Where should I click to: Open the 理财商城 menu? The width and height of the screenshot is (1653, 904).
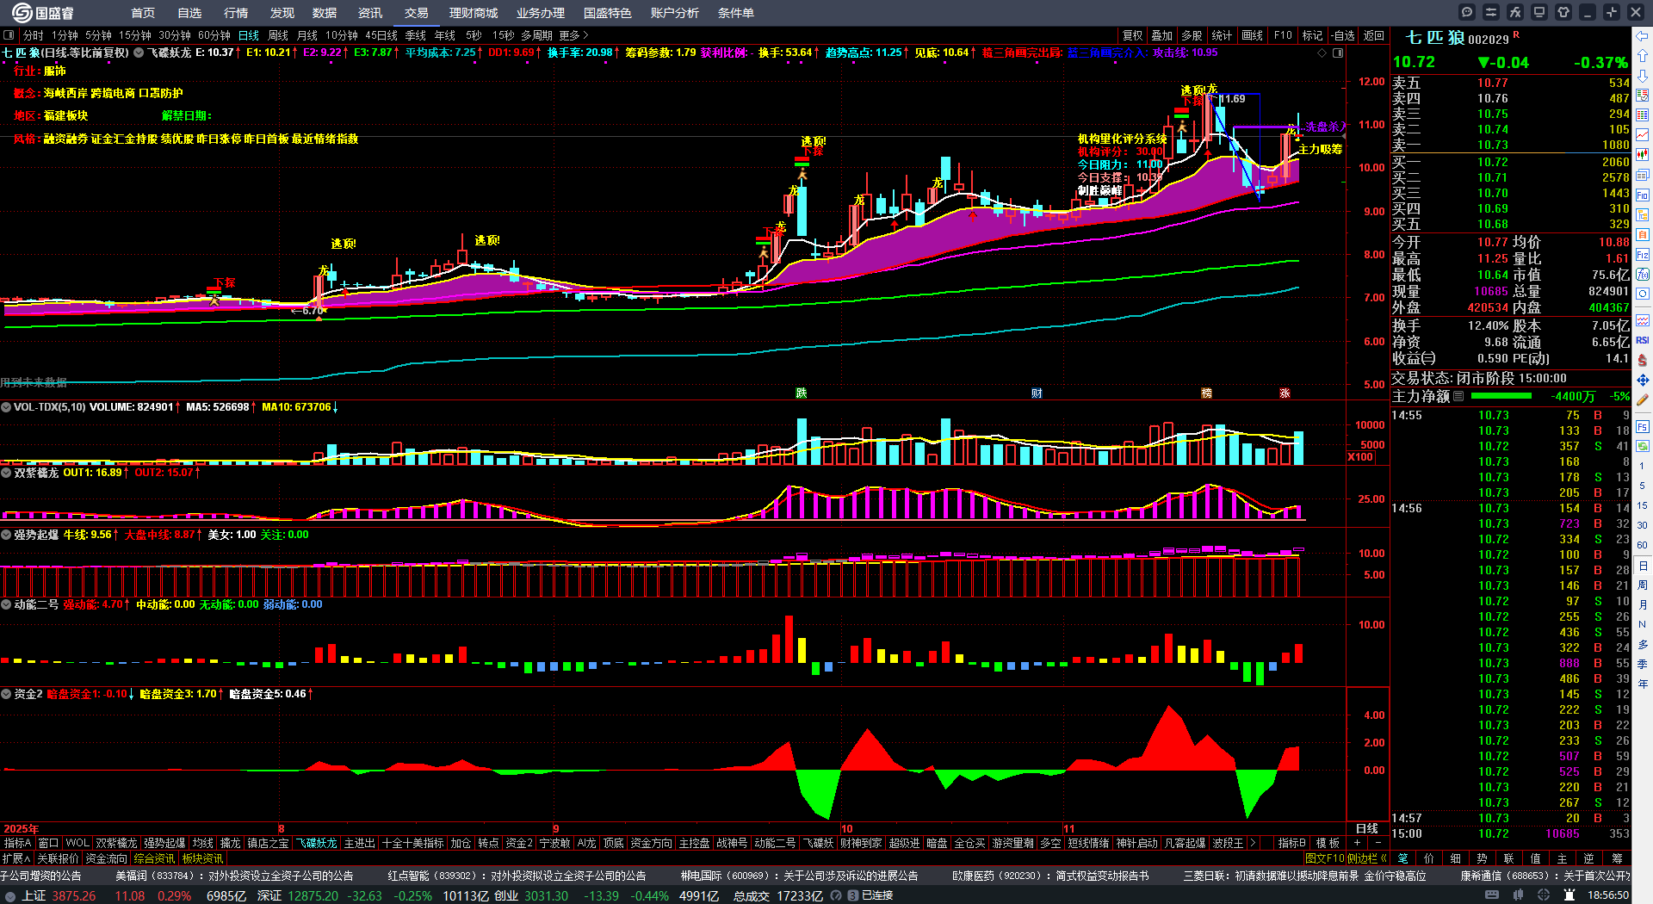click(474, 13)
